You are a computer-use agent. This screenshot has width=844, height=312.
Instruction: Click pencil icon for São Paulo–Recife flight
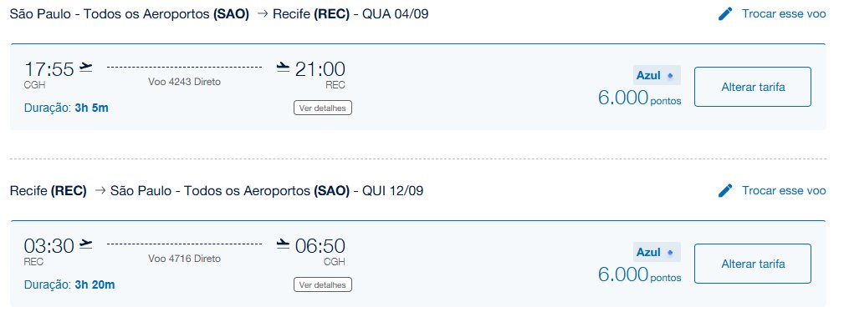pos(725,14)
